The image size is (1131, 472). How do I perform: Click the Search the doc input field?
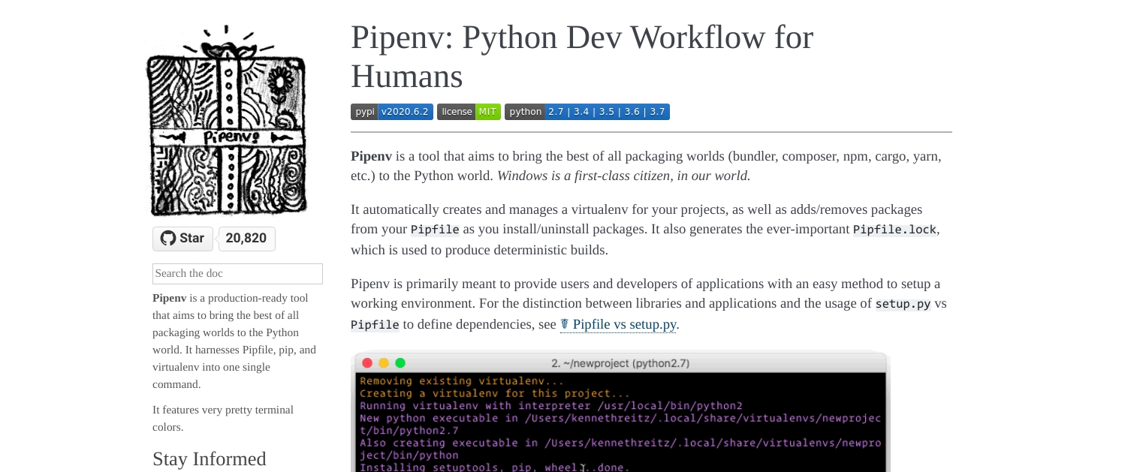click(x=237, y=273)
